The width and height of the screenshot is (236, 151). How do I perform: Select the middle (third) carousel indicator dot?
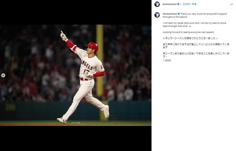pos(75,123)
